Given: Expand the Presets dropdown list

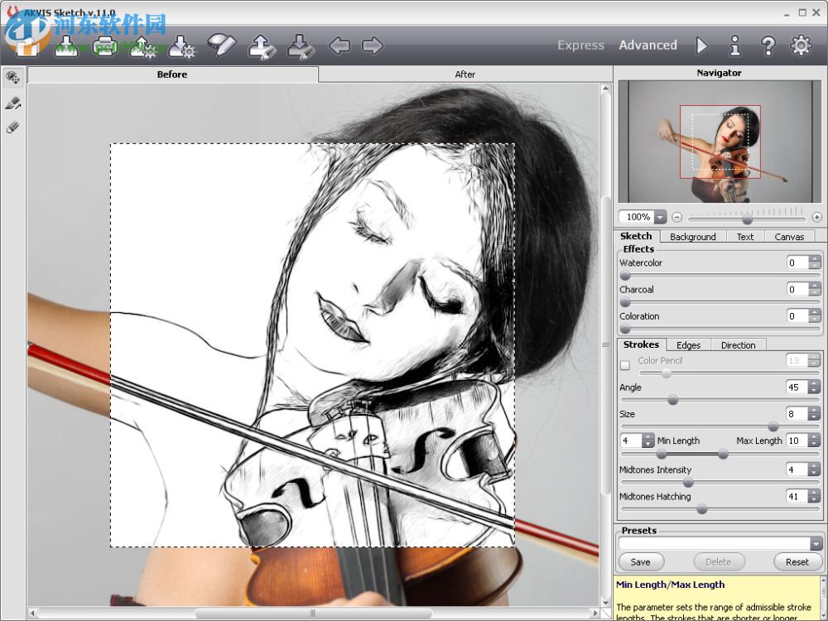Looking at the screenshot, I should pyautogui.click(x=816, y=544).
